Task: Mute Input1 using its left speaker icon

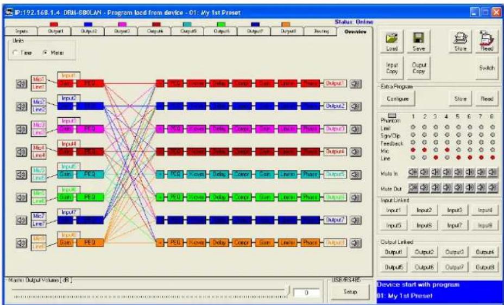Action: click(x=19, y=83)
